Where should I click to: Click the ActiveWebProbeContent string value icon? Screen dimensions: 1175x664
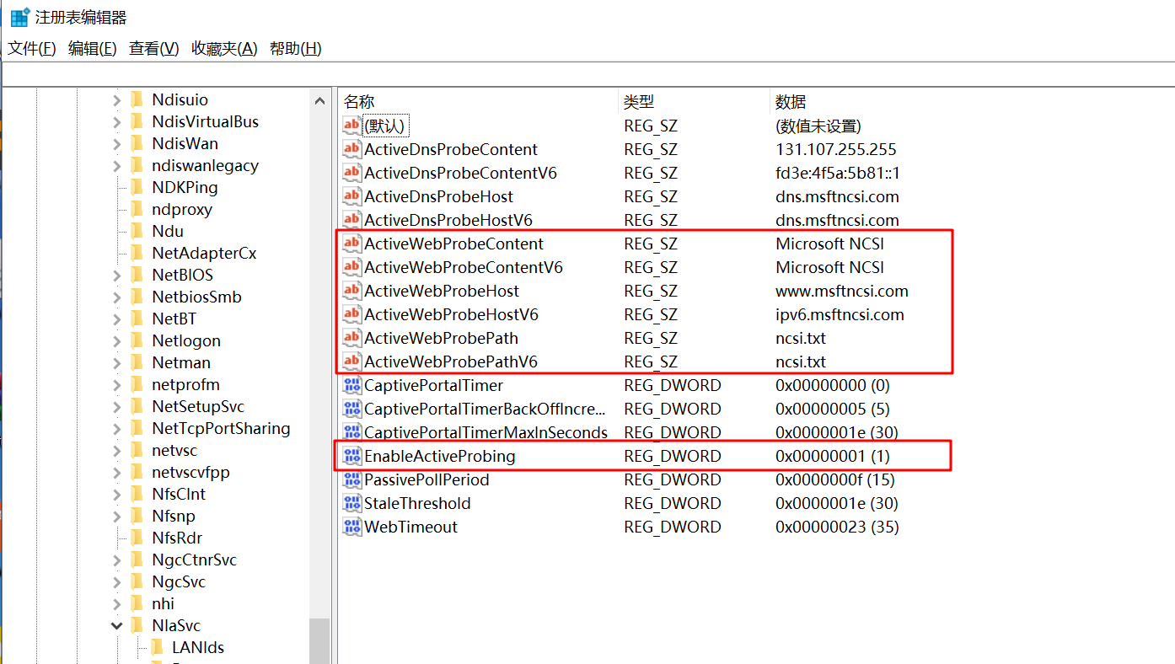pyautogui.click(x=351, y=244)
